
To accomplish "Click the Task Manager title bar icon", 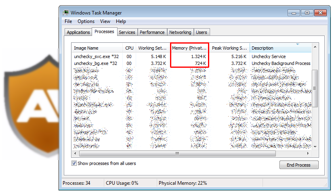I will tap(66, 13).
